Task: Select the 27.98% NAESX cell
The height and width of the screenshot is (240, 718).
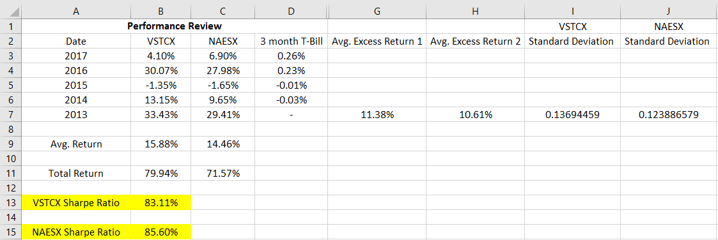Action: (x=223, y=70)
